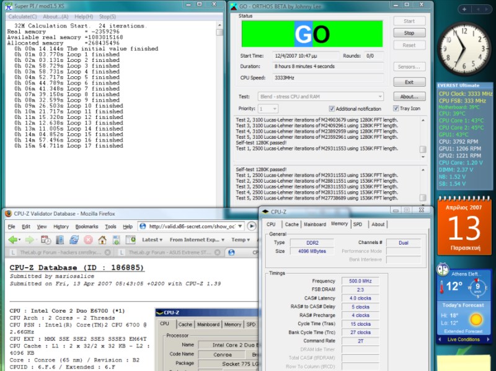This screenshot has height=371, width=496.
Task: Click sidebar previous gadgets arrow
Action: pos(478,9)
